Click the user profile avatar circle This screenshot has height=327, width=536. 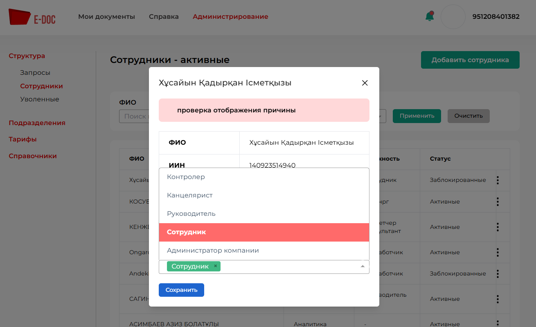click(453, 17)
